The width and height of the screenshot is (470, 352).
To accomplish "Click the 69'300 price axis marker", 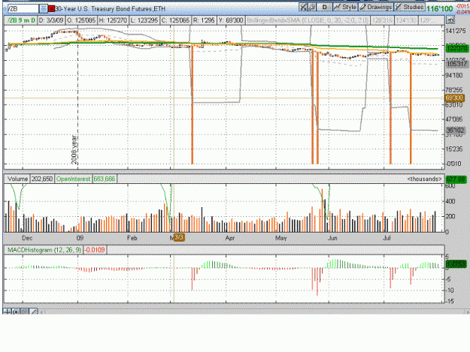I will [x=455, y=98].
